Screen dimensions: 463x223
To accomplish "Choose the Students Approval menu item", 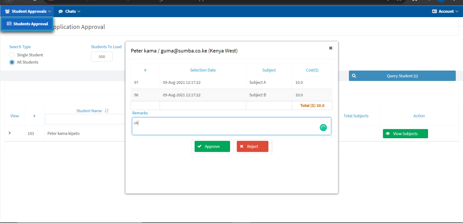I will (x=27, y=24).
